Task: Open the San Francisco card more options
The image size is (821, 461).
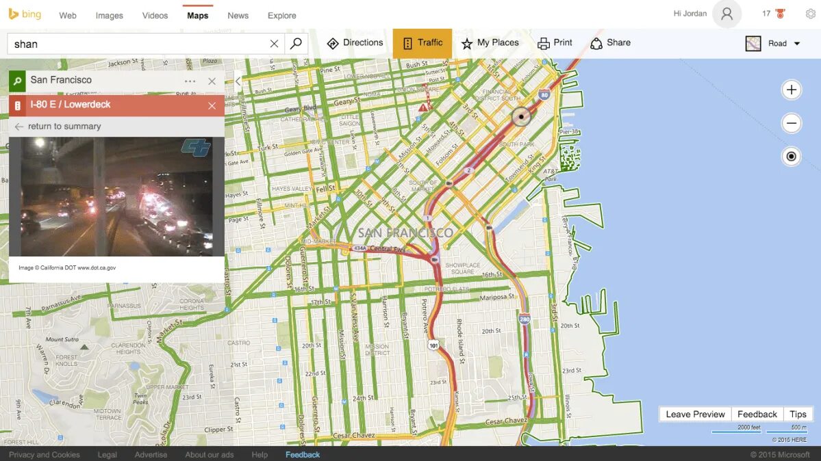Action: click(190, 81)
